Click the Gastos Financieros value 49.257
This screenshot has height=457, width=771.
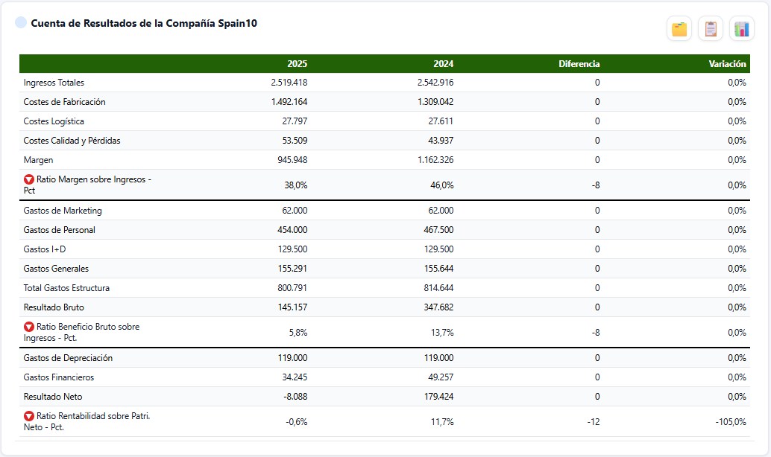pos(441,377)
